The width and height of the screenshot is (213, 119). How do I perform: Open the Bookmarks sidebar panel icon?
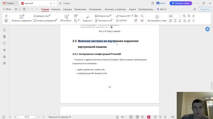[x=4, y=30]
